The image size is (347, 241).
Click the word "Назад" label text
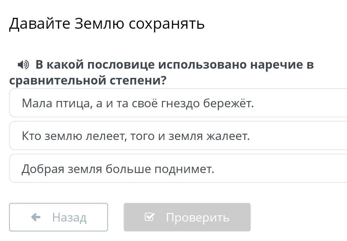(x=69, y=217)
